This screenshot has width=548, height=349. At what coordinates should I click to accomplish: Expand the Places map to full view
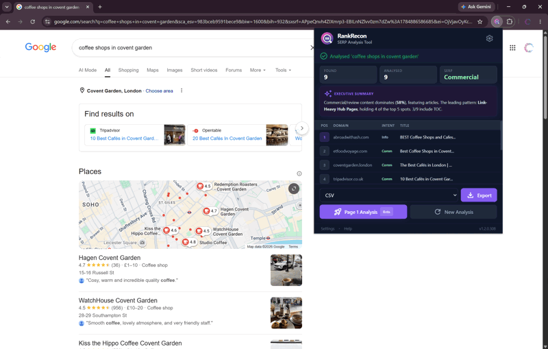tap(294, 189)
